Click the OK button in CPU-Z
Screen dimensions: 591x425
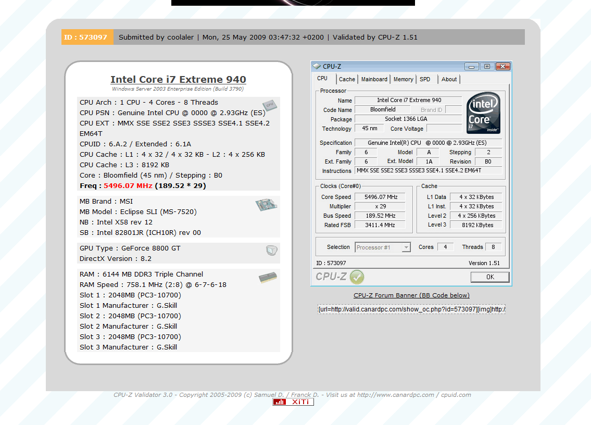[490, 277]
